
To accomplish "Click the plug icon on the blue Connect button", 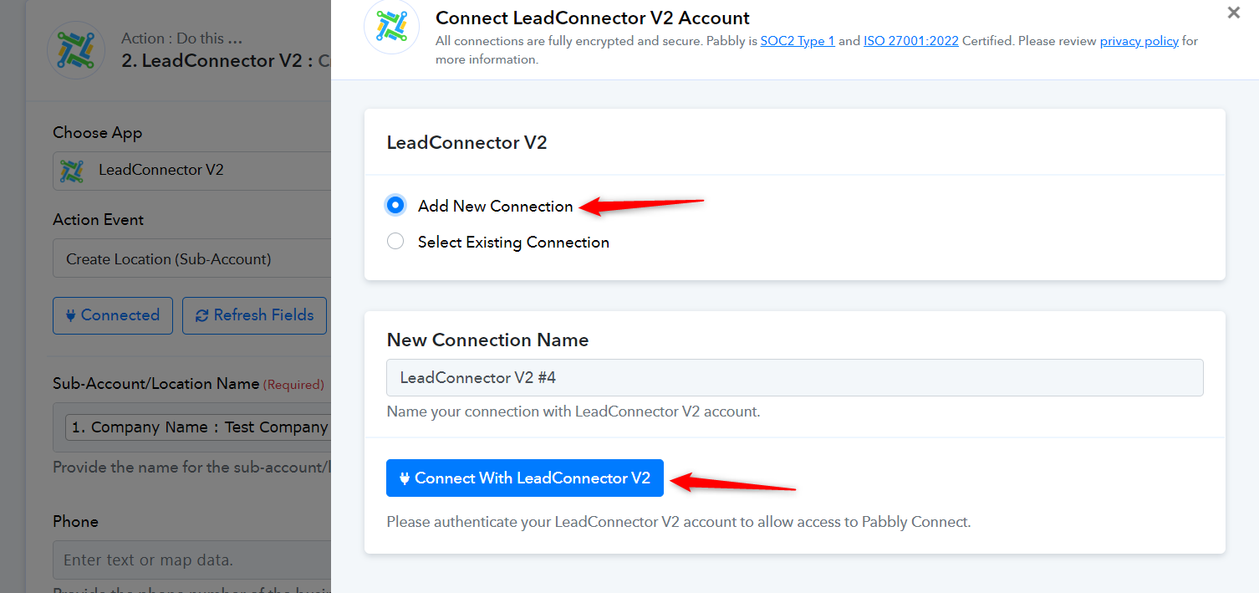I will [405, 478].
